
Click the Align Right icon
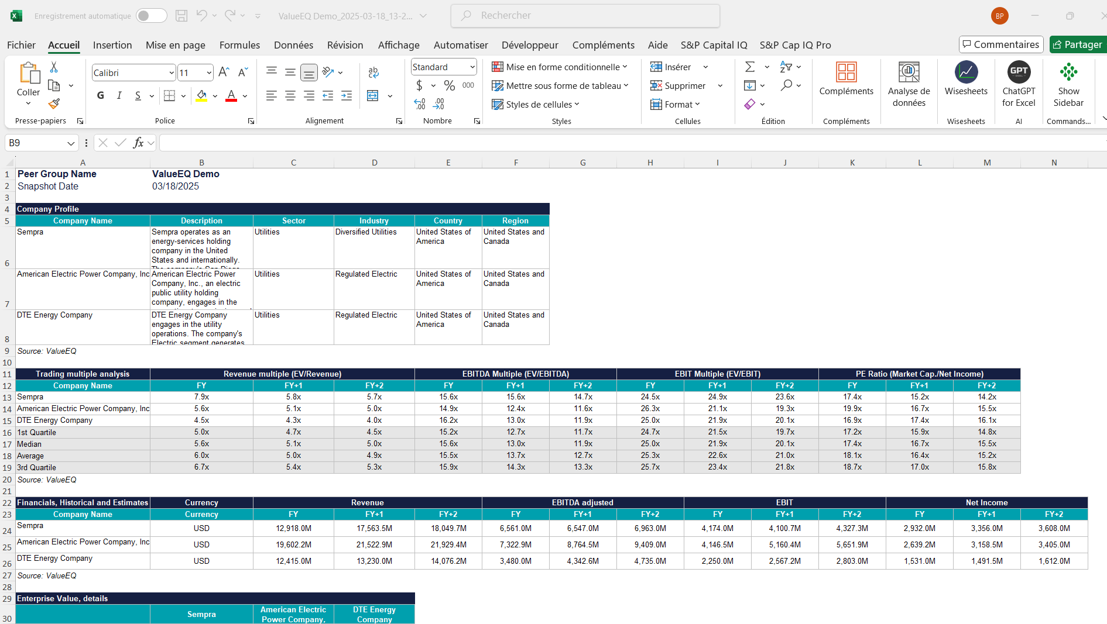coord(309,95)
